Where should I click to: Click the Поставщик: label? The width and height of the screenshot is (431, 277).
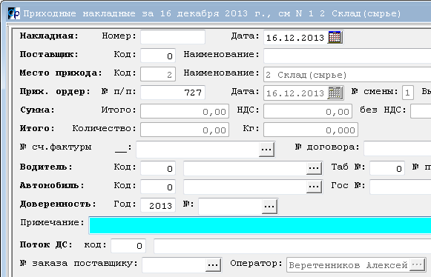pos(49,54)
